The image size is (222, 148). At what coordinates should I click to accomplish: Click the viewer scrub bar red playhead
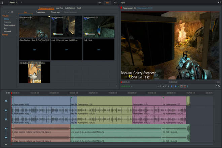pos(121,82)
